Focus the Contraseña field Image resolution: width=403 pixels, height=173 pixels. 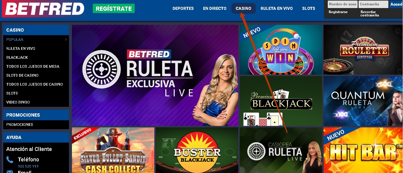tap(373, 4)
